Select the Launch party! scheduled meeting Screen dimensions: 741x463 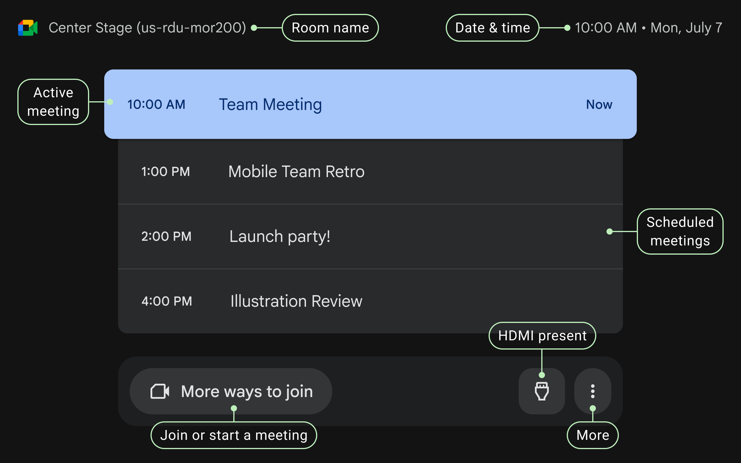280,236
